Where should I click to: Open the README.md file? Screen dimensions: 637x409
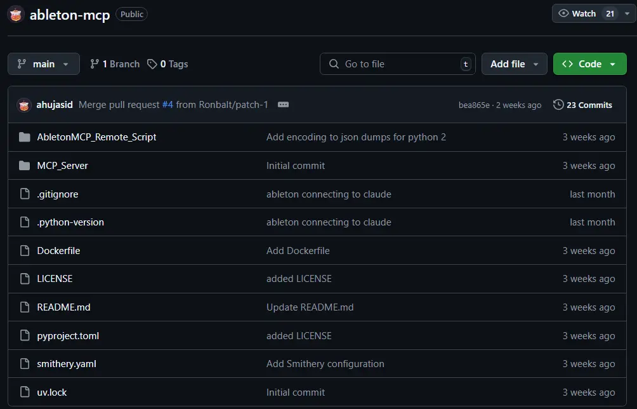[63, 307]
